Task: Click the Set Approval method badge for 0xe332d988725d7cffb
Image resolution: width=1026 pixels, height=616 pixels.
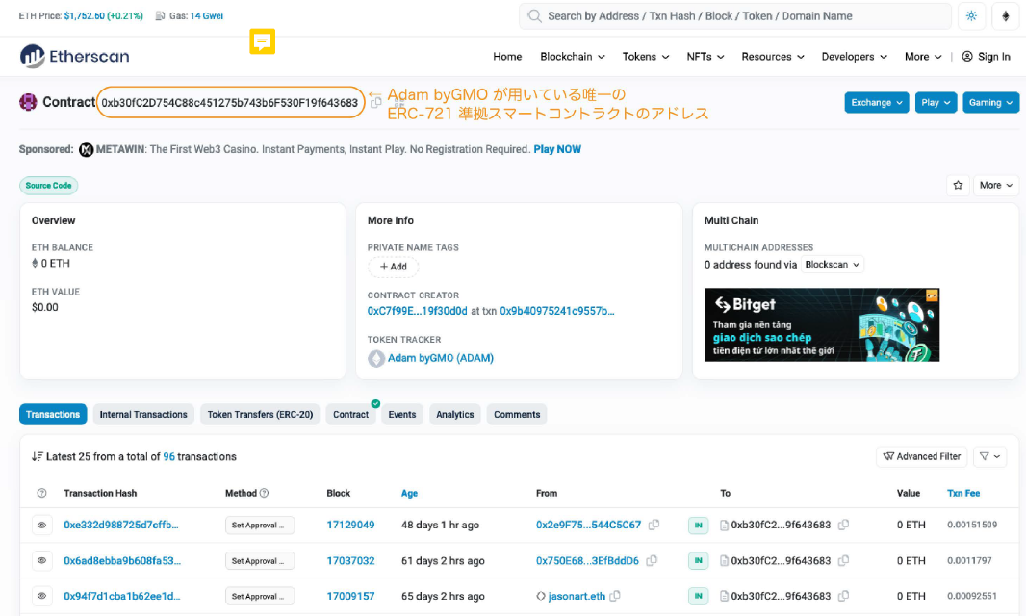Action: point(260,525)
